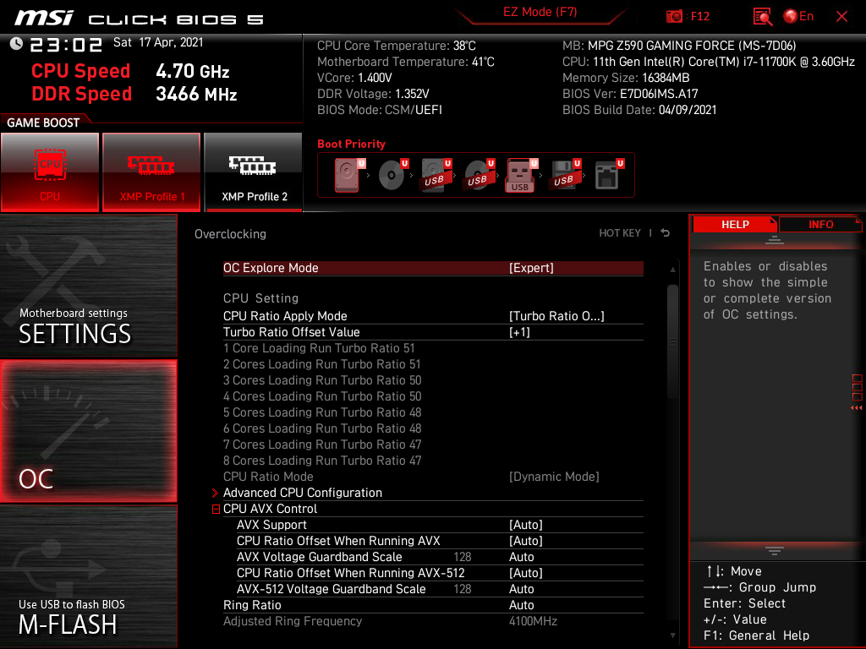Change Turbo Ratio Offset Value +1
This screenshot has width=866, height=649.
point(433,331)
